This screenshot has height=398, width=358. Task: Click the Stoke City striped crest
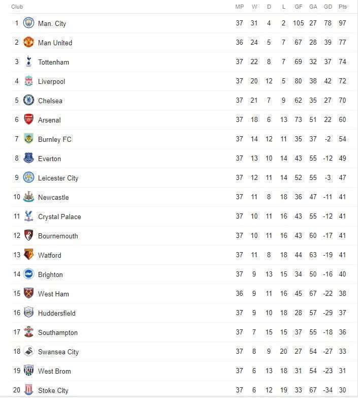click(x=28, y=390)
